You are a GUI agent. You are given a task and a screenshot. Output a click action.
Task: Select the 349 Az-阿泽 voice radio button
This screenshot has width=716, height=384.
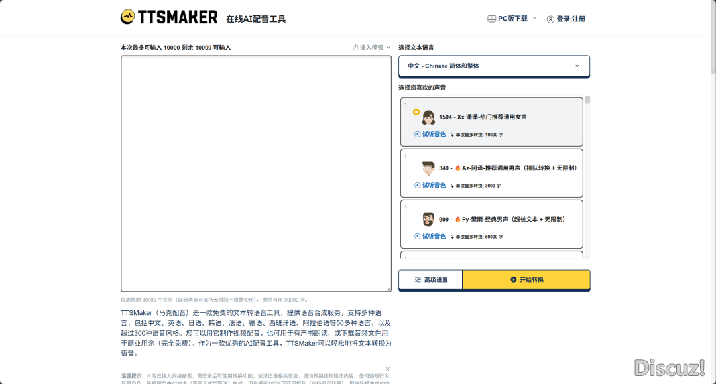point(416,163)
